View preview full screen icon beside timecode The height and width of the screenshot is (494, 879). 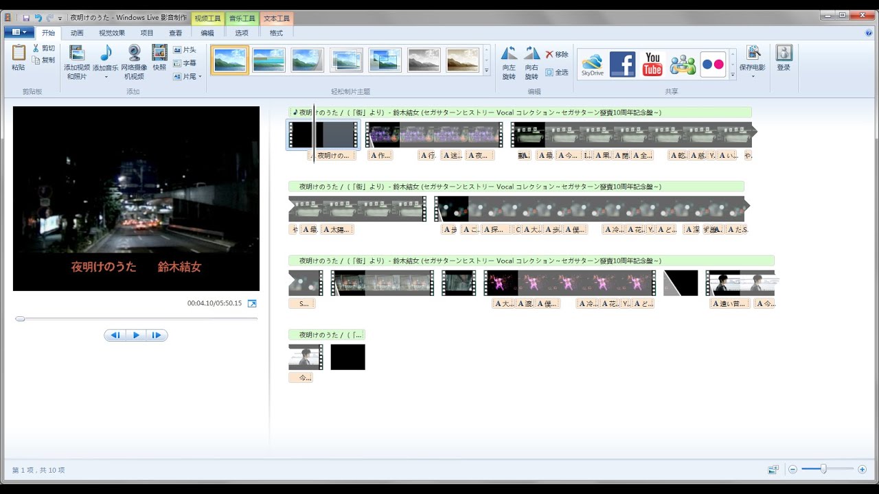click(252, 303)
